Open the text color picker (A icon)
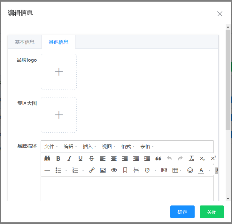232x224 pixels. point(201,170)
